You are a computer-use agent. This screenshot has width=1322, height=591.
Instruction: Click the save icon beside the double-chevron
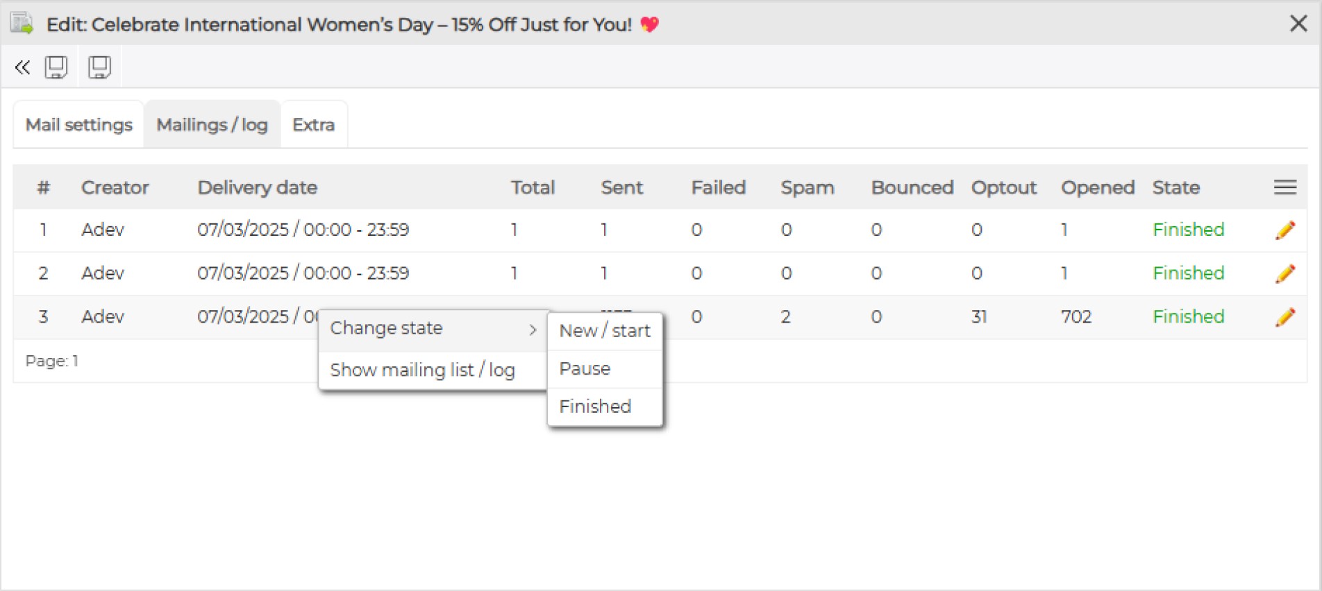click(56, 67)
